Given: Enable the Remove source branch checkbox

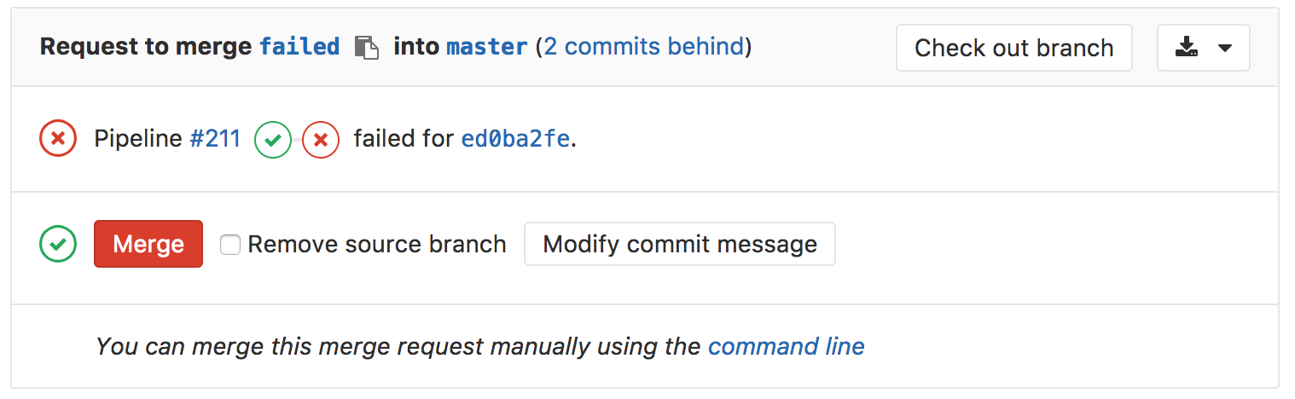Looking at the screenshot, I should pos(229,246).
